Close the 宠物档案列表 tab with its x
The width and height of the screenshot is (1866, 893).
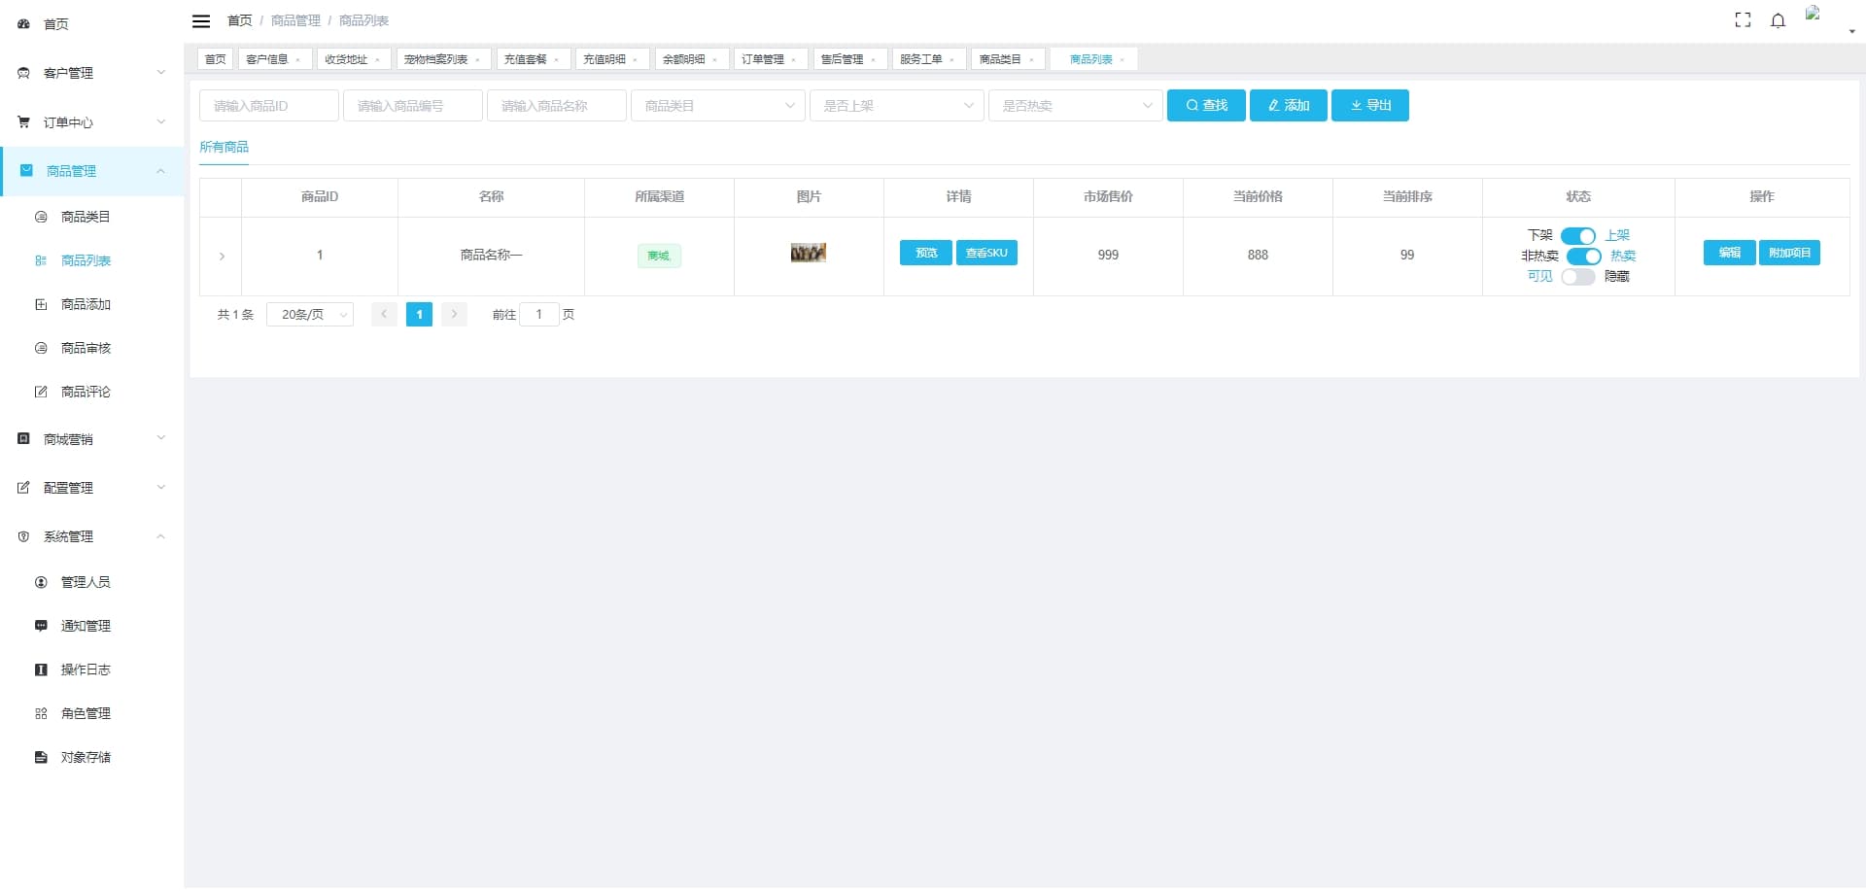[x=477, y=60]
